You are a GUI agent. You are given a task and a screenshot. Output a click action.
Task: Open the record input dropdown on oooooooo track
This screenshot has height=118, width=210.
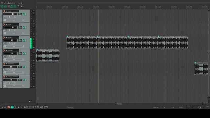[x=14, y=72]
